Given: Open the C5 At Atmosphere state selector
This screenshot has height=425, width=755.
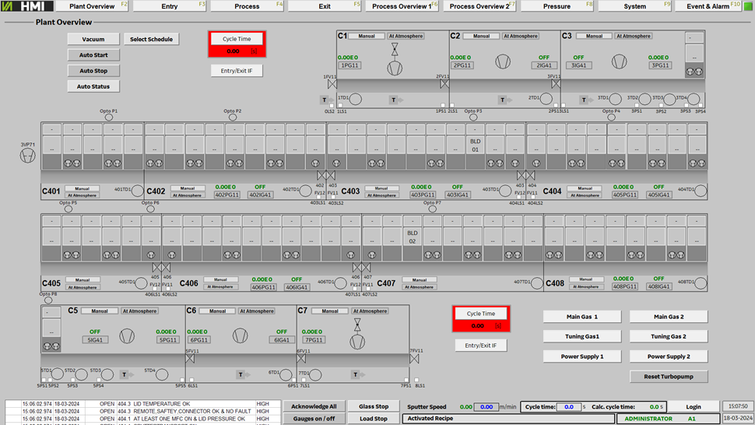Looking at the screenshot, I should point(139,311).
